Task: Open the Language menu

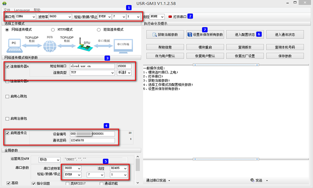Action: (22, 10)
